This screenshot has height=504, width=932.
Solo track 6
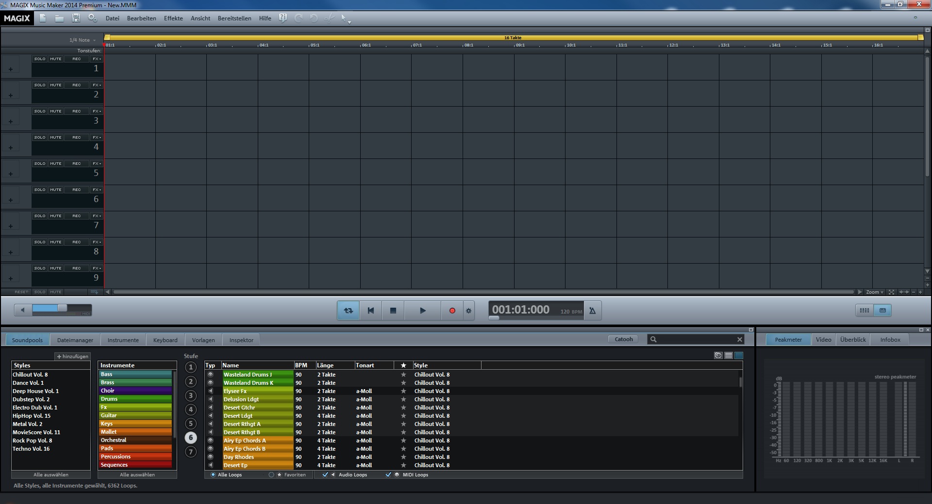click(x=40, y=189)
